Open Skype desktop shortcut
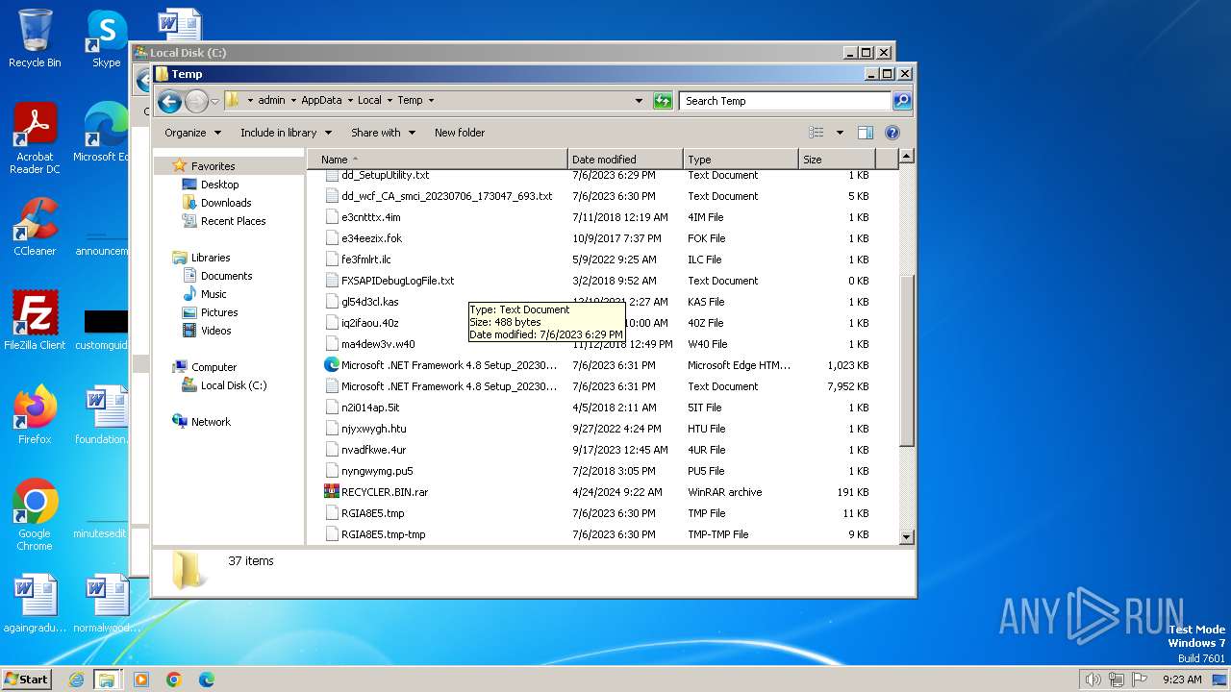Viewport: 1231px width, 692px height. pos(106,38)
